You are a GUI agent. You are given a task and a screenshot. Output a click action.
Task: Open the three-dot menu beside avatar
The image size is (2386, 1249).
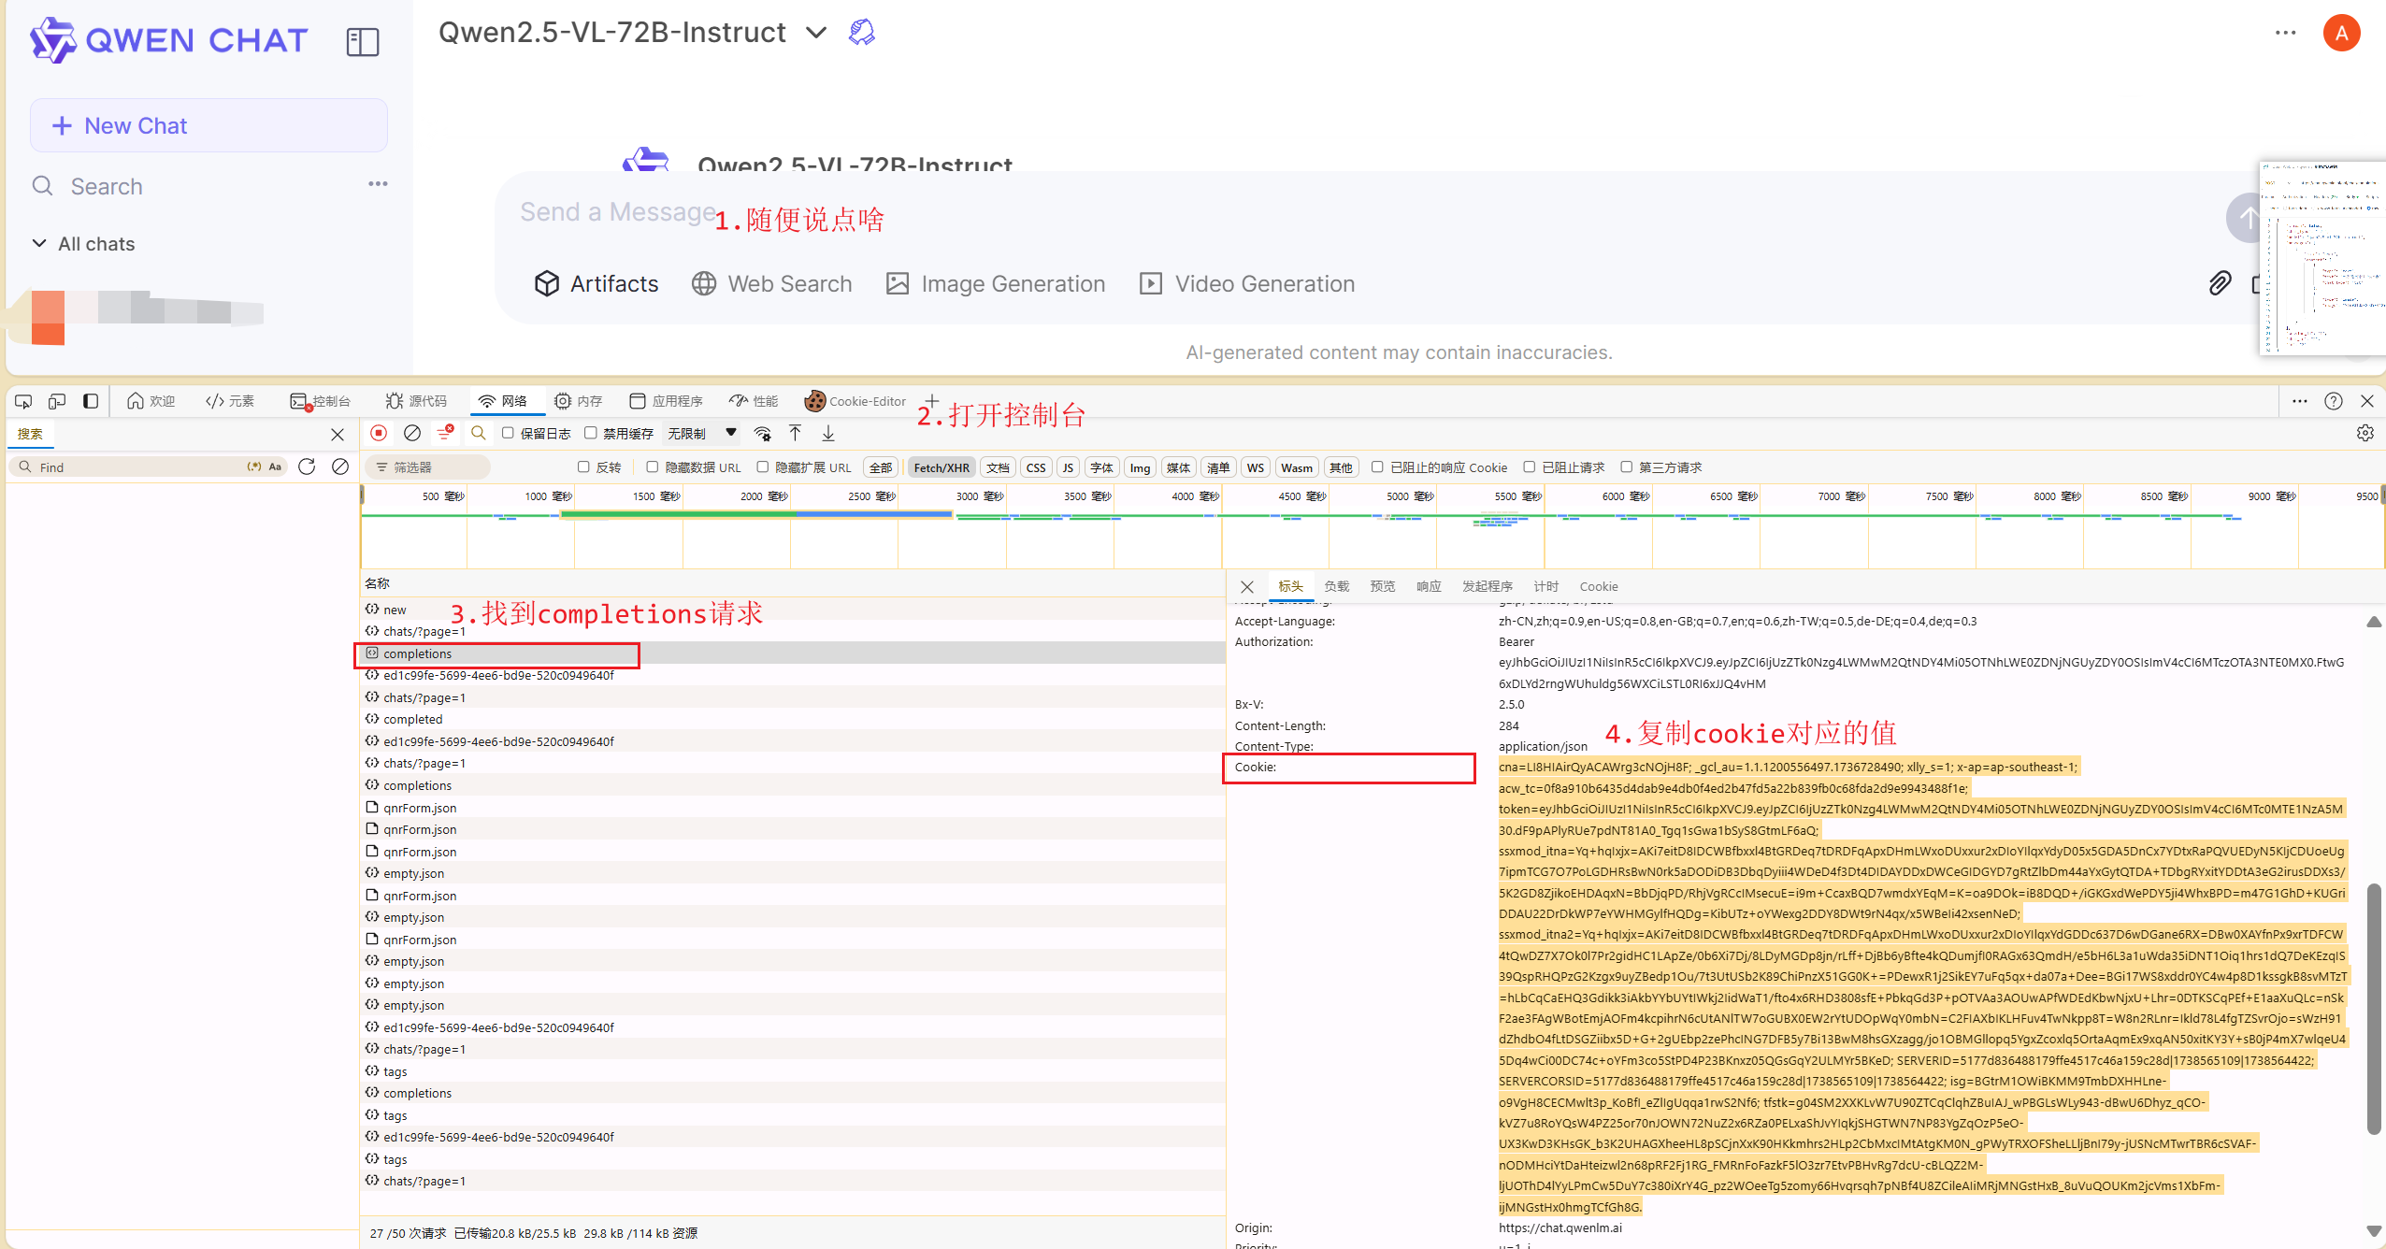click(2285, 33)
